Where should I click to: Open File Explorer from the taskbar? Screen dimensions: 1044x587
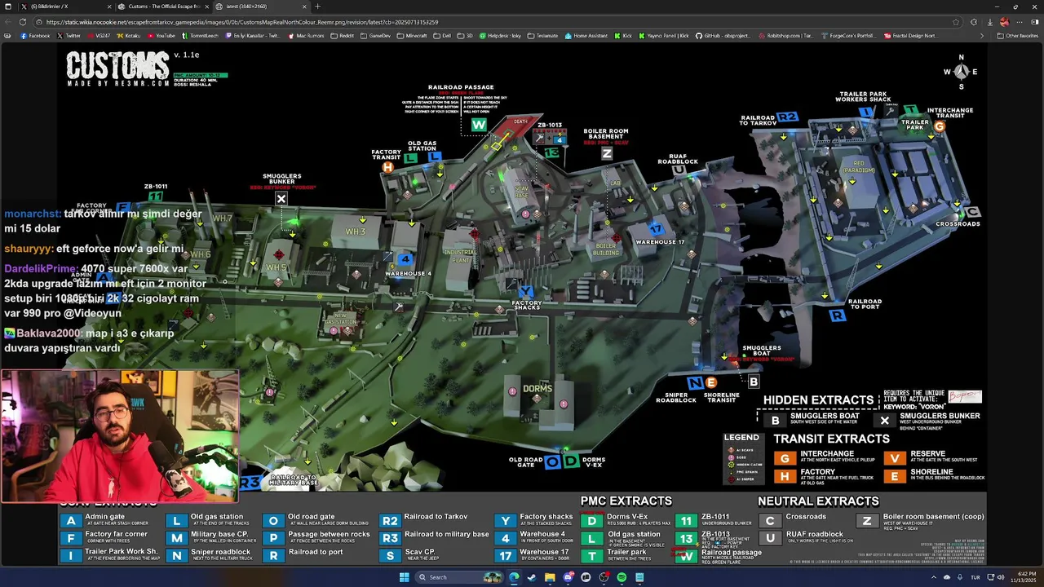click(x=550, y=577)
